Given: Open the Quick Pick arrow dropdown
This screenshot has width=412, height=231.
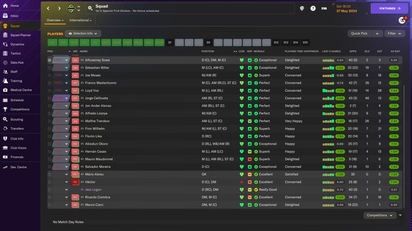Looking at the screenshot, I should point(378,33).
